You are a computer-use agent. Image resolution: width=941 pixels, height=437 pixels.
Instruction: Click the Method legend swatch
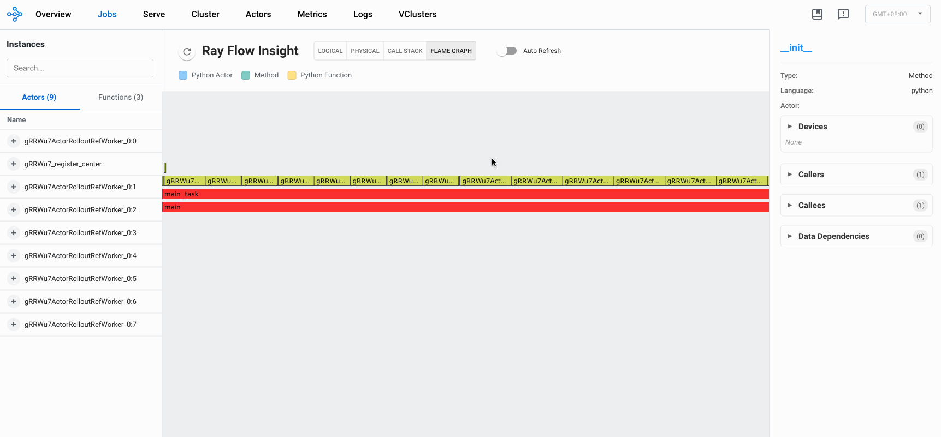coord(246,75)
